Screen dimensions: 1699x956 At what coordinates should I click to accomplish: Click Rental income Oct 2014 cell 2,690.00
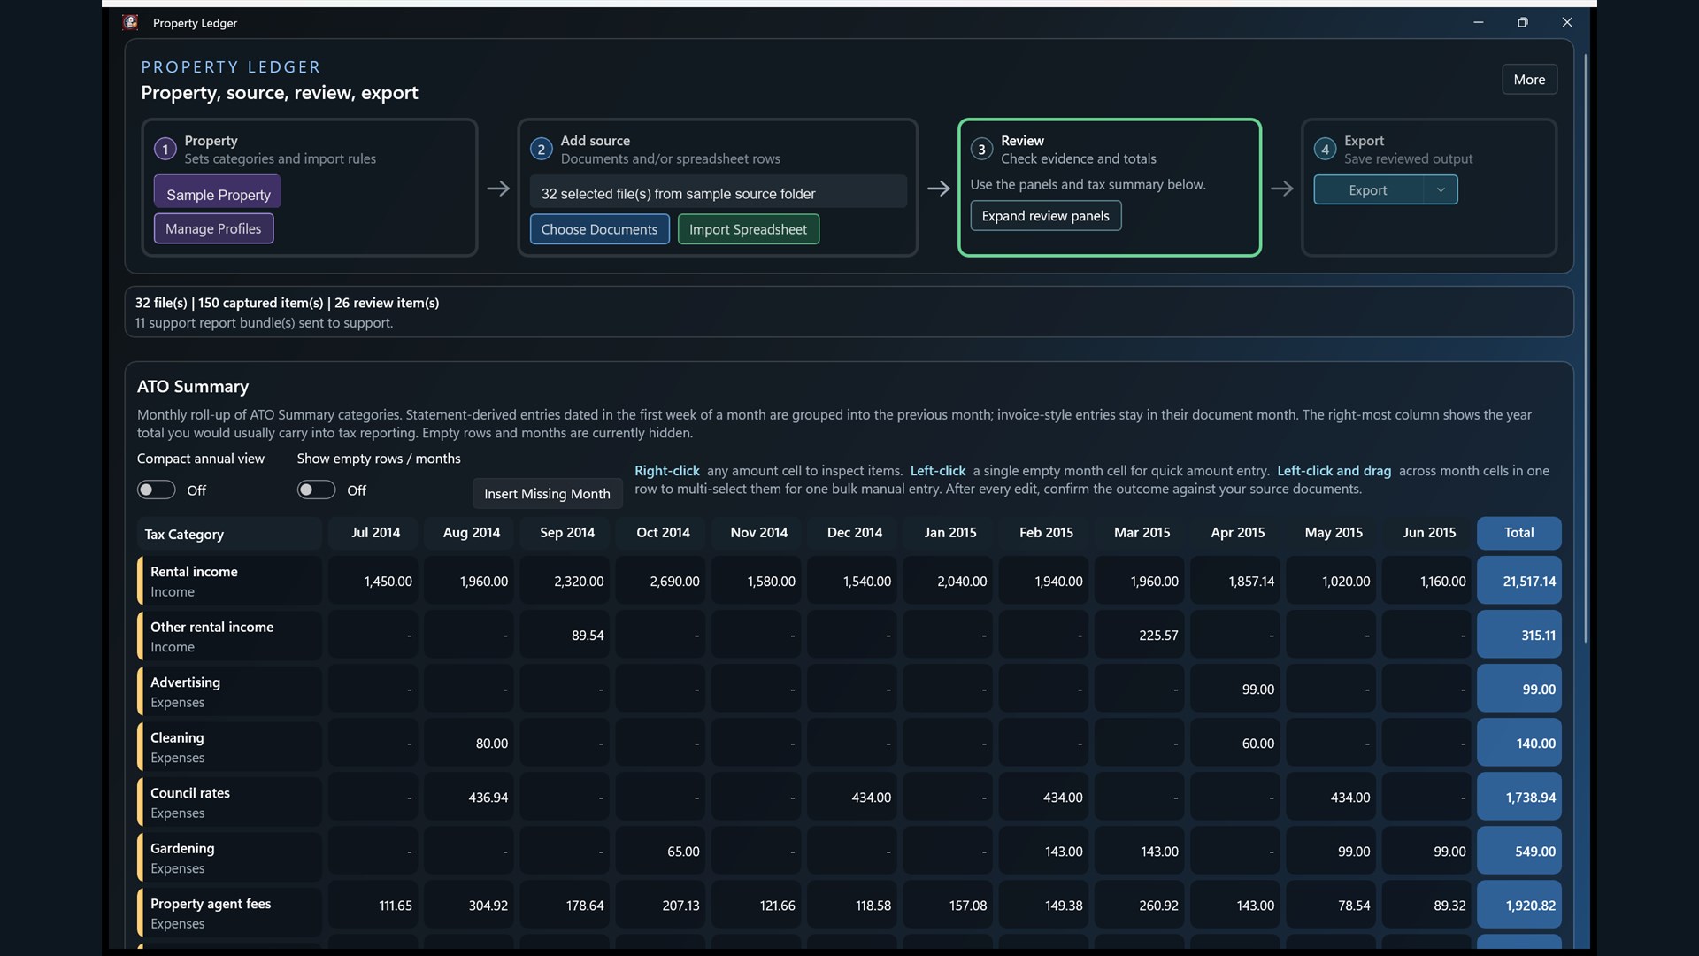point(663,582)
